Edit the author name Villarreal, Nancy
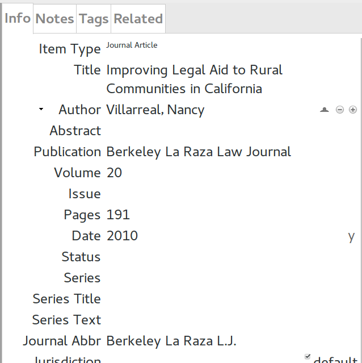 [x=155, y=110]
